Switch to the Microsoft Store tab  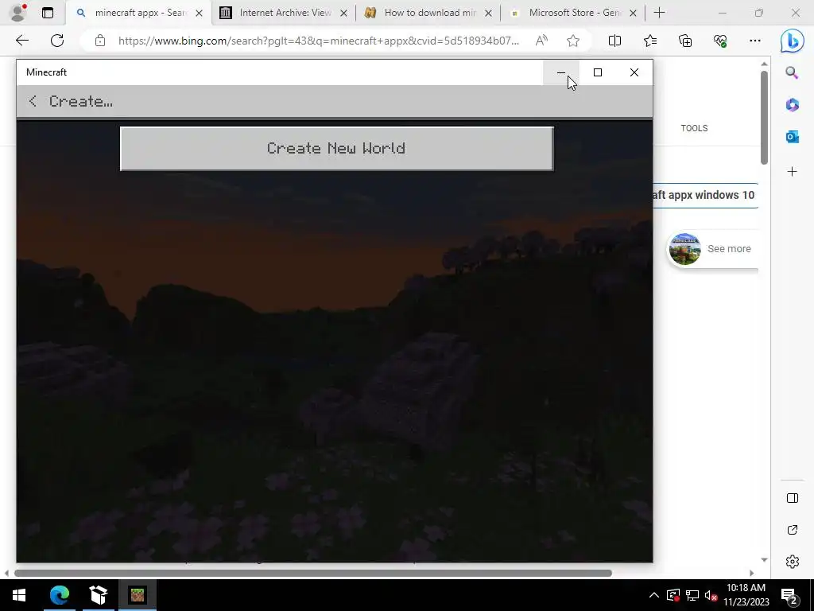pyautogui.click(x=573, y=13)
